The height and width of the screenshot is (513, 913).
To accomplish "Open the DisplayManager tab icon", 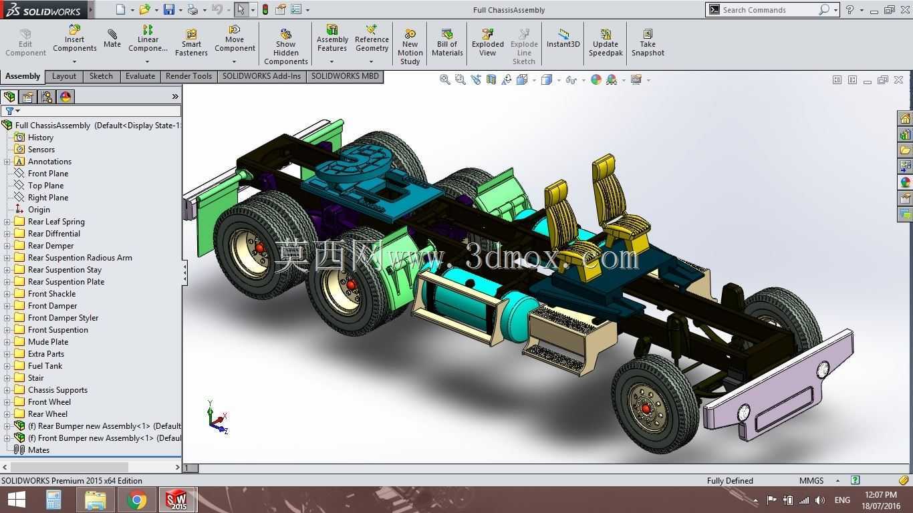I will (x=66, y=97).
